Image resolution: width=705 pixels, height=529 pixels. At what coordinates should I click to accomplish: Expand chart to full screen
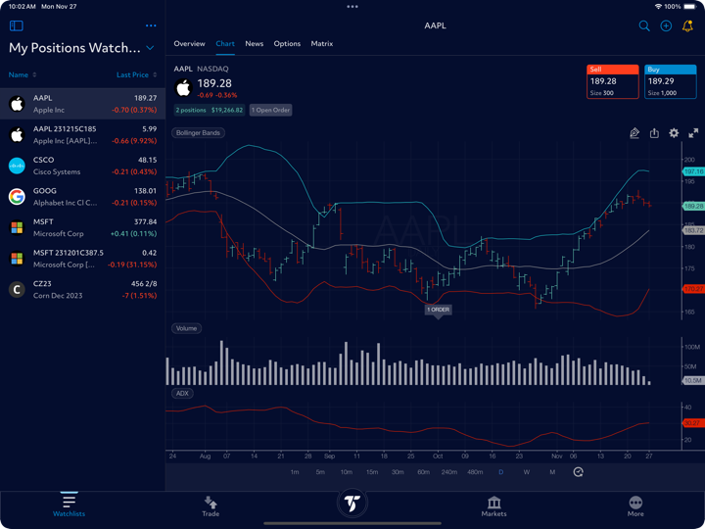[x=693, y=133]
